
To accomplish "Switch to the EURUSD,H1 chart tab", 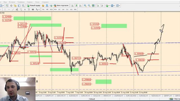I will click(144, 96).
